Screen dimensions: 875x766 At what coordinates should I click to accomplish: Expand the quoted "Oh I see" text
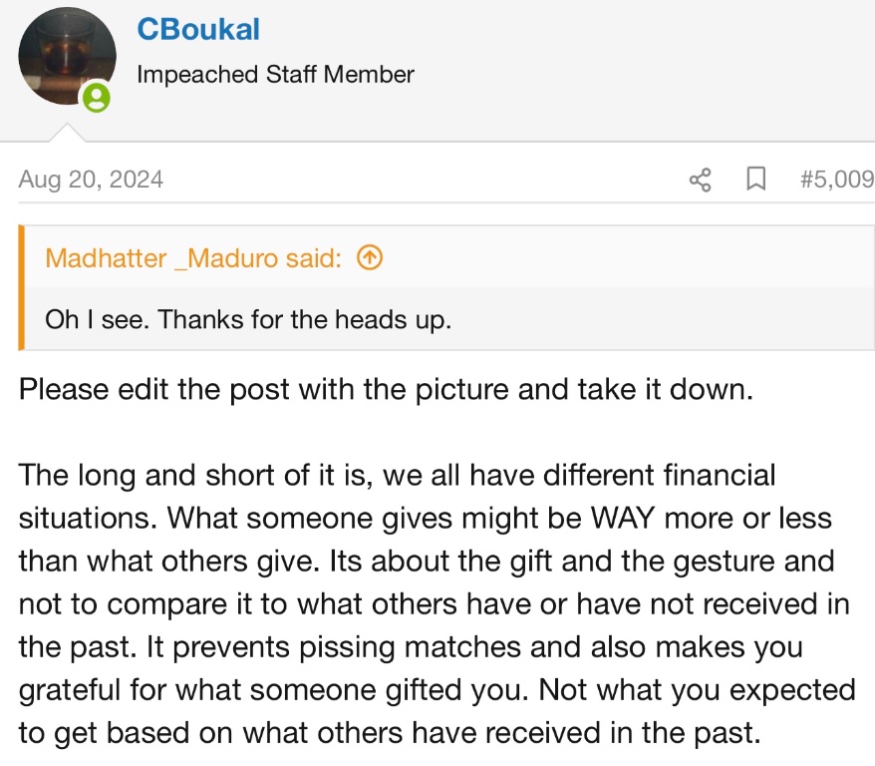click(x=247, y=319)
